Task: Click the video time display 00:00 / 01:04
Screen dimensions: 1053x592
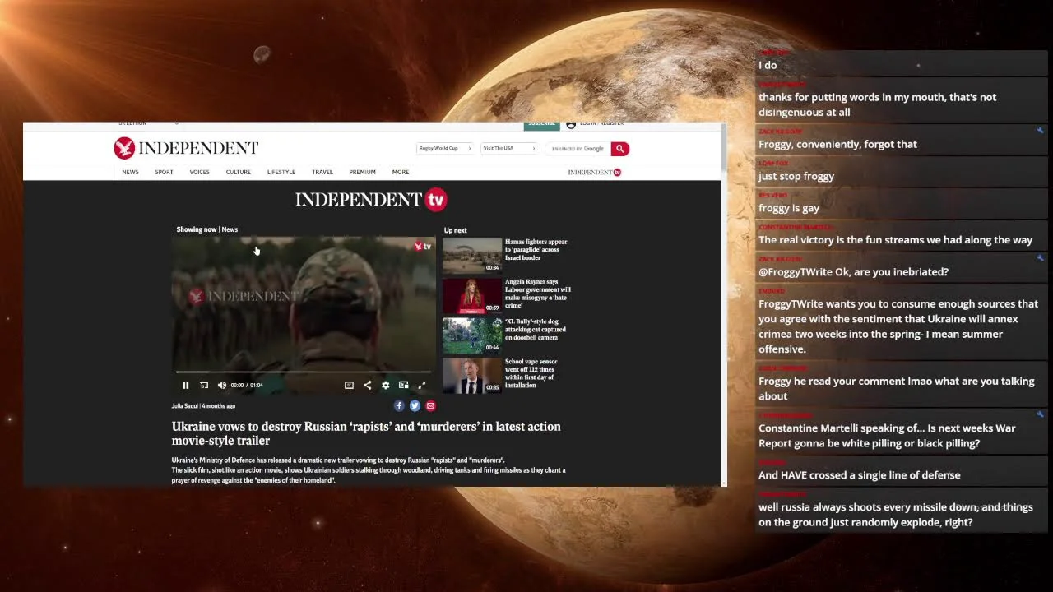Action: (247, 385)
